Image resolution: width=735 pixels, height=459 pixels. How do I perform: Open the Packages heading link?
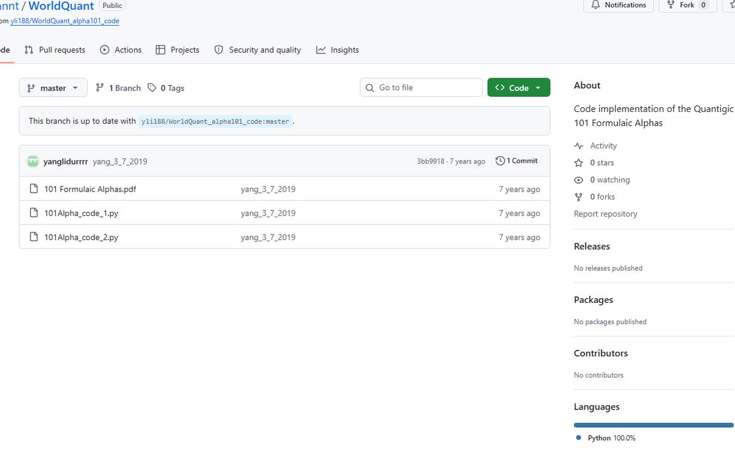(594, 300)
